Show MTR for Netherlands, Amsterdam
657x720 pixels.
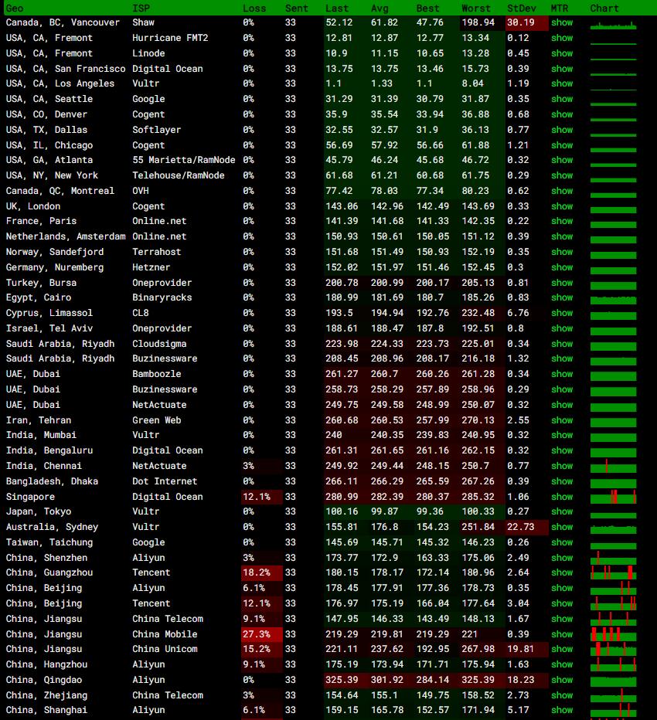562,236
